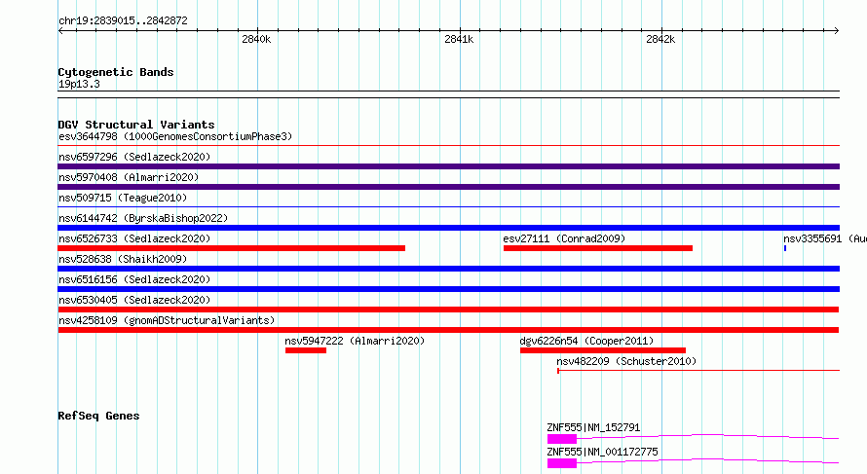Open variant nsv509715 (Teague2010) label
The width and height of the screenshot is (867, 474).
123,198
